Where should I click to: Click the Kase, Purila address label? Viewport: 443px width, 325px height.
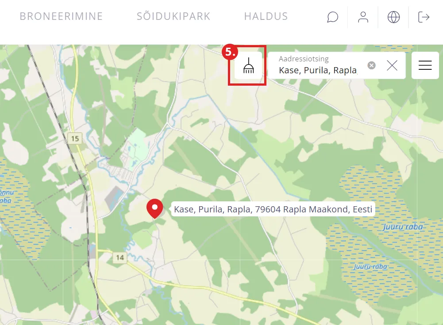273,209
